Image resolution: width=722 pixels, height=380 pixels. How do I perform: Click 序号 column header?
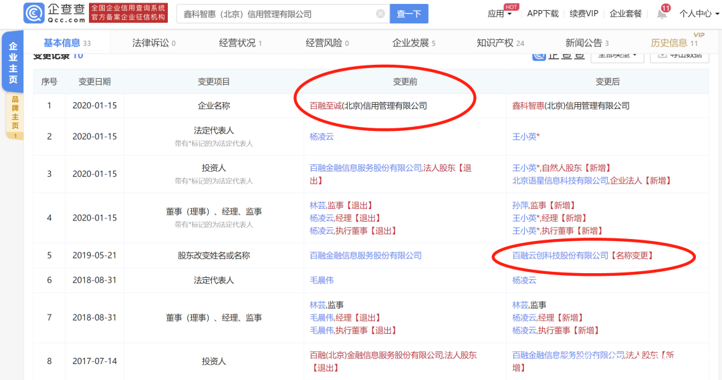[49, 81]
